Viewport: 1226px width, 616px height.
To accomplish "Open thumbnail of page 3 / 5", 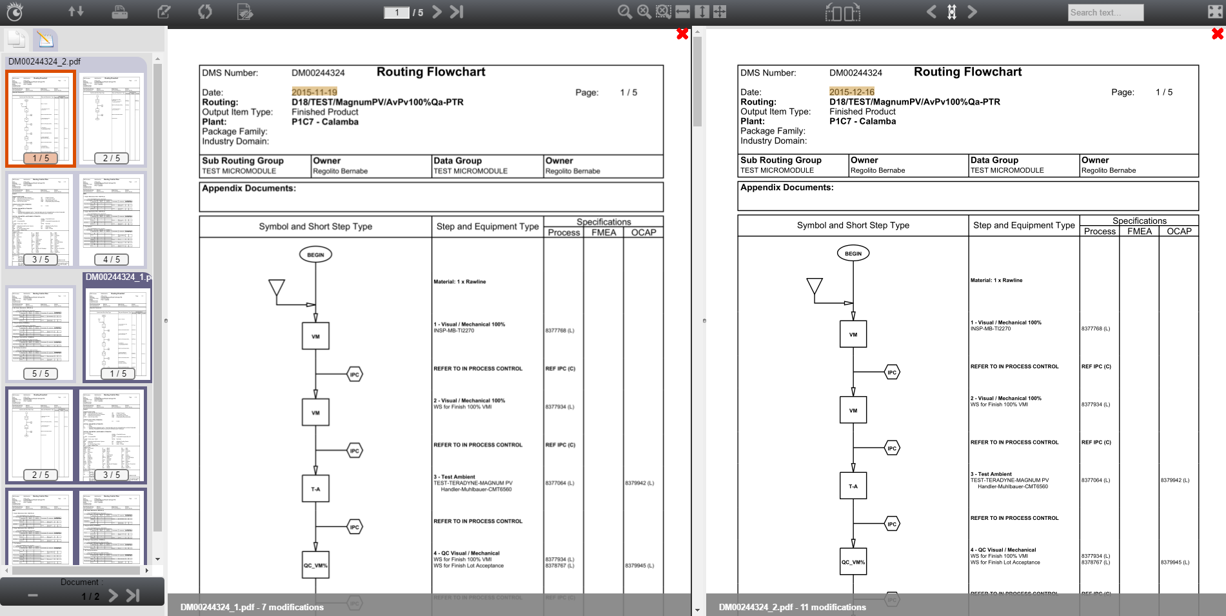I will [x=41, y=219].
